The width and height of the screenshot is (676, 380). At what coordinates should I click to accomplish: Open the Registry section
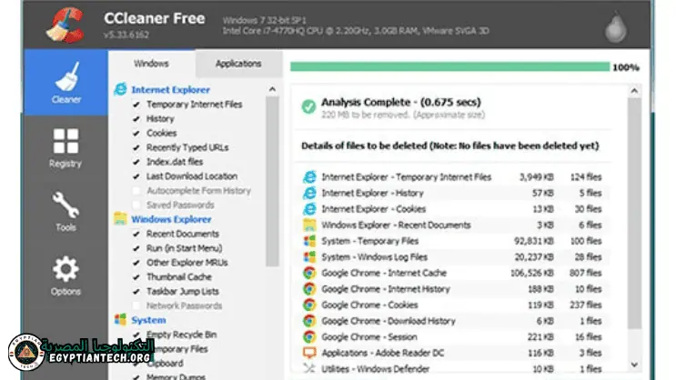[x=66, y=148]
